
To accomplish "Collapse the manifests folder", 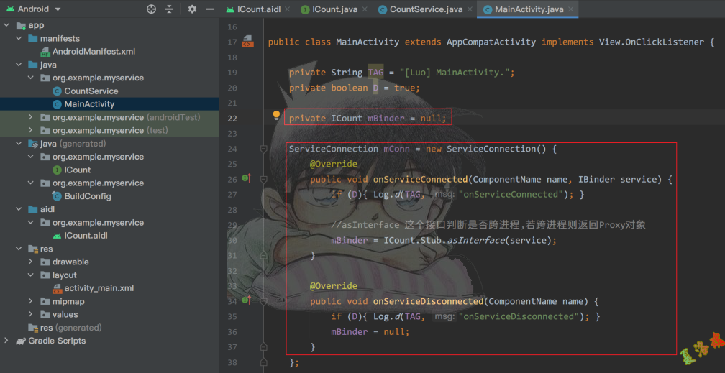I will point(19,38).
